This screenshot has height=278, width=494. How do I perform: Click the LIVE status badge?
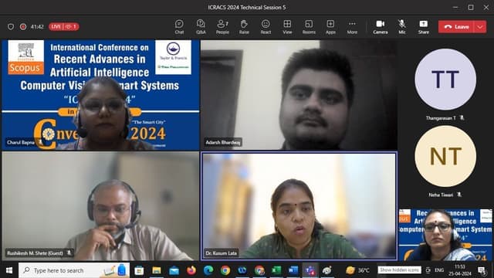63,26
